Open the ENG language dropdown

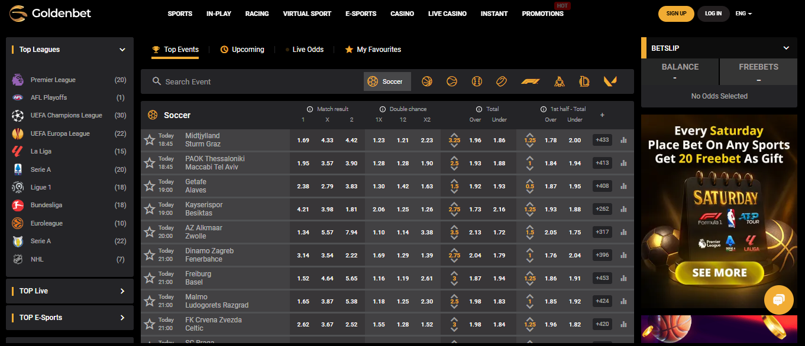[743, 13]
